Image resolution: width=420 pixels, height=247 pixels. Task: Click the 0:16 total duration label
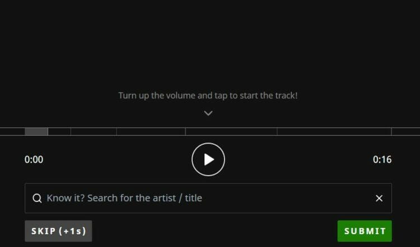(x=382, y=160)
